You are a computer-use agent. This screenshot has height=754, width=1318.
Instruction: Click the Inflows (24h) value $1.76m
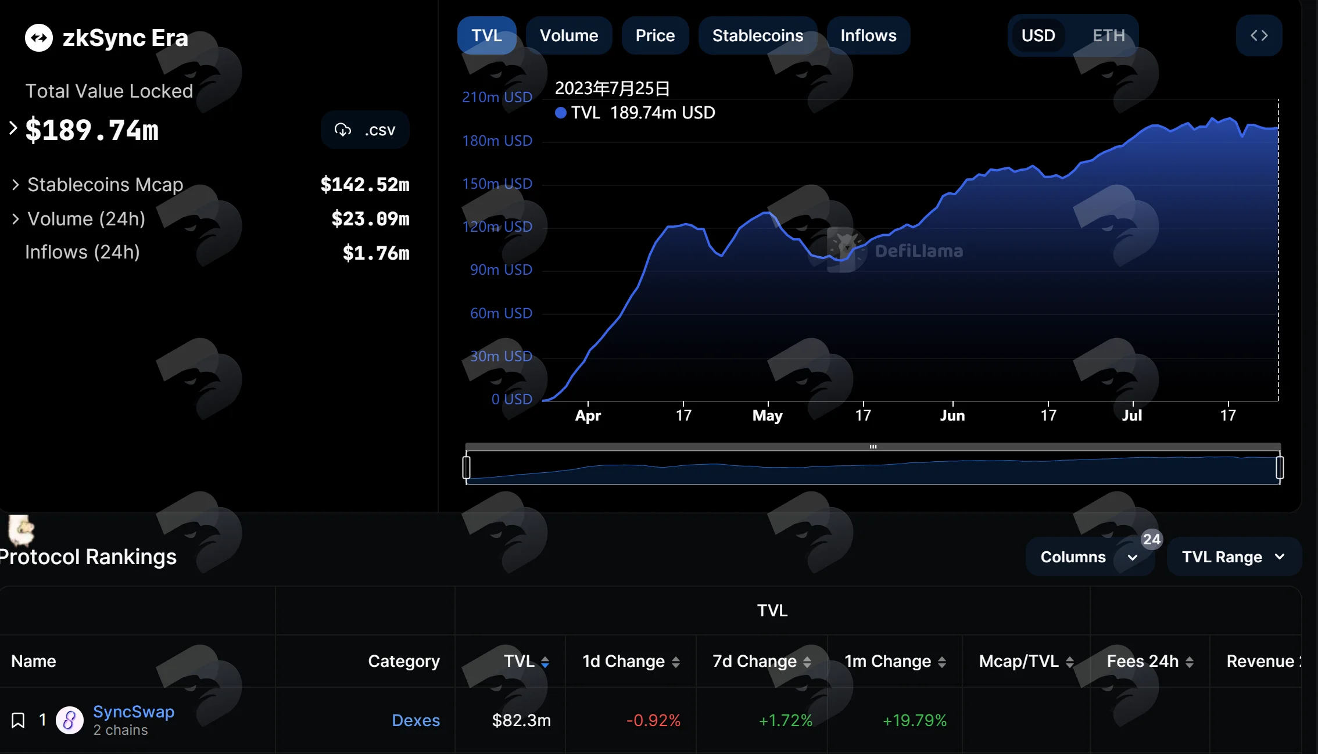[376, 253]
